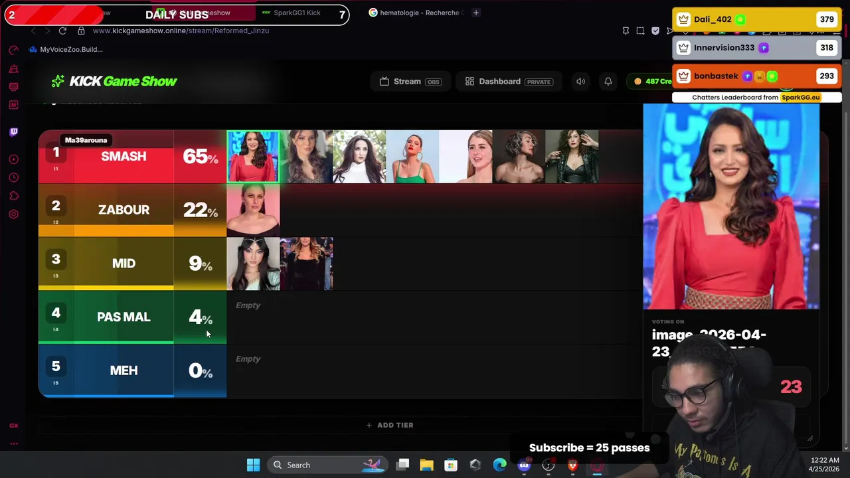Click the 4% vote percentage
The height and width of the screenshot is (478, 850).
(200, 317)
